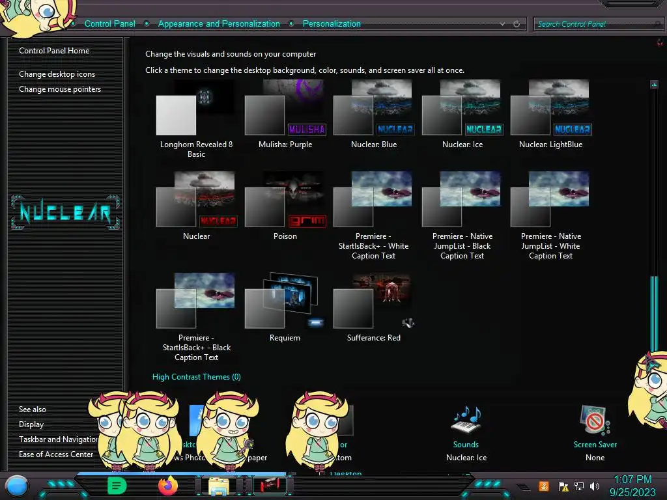Click the theme list scroll-up arrow
The width and height of the screenshot is (667, 500).
pos(654,85)
